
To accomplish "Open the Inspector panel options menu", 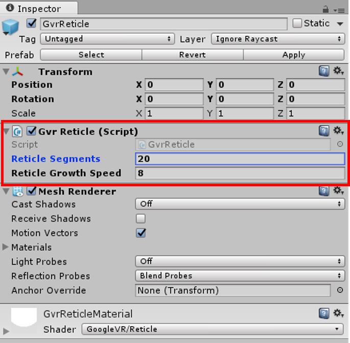I will (x=339, y=11).
